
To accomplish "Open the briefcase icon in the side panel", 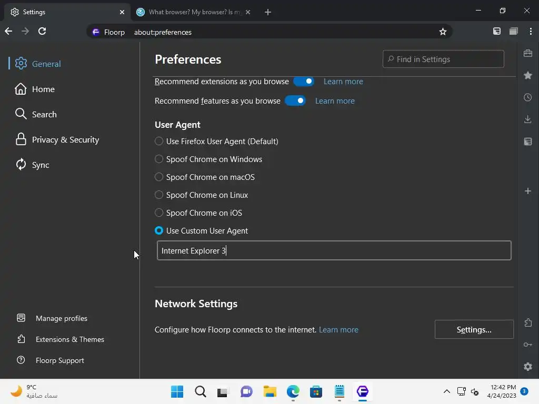I will coord(528,53).
